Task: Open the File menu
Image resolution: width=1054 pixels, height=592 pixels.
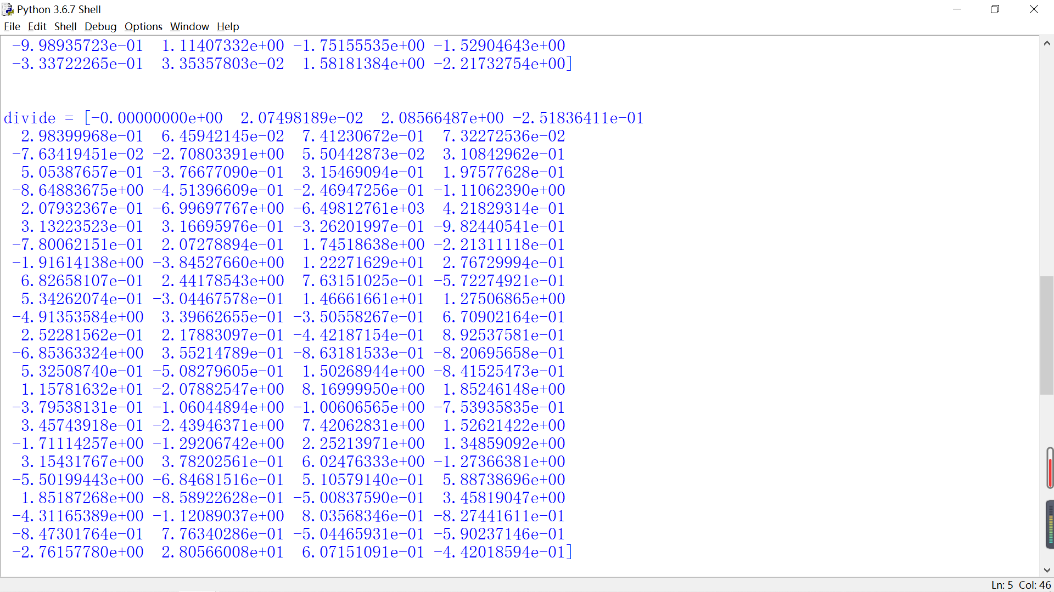Action: pos(12,26)
